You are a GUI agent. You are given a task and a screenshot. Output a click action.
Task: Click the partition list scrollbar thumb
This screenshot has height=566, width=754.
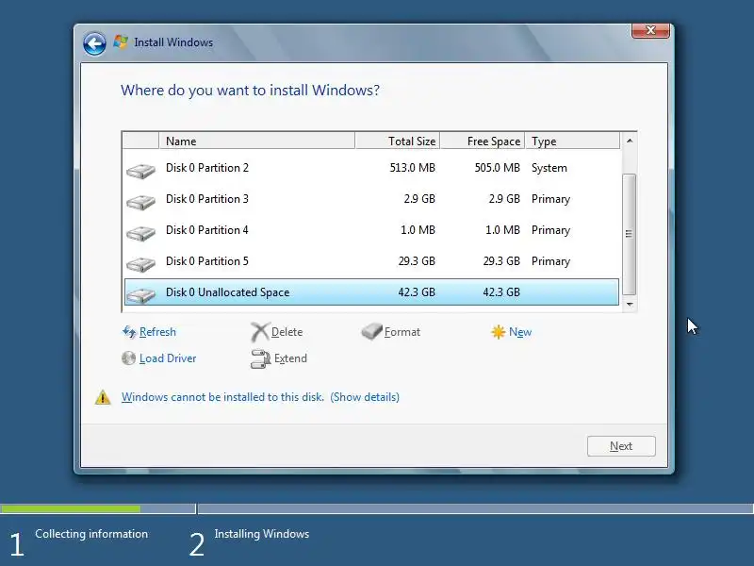[x=629, y=234]
